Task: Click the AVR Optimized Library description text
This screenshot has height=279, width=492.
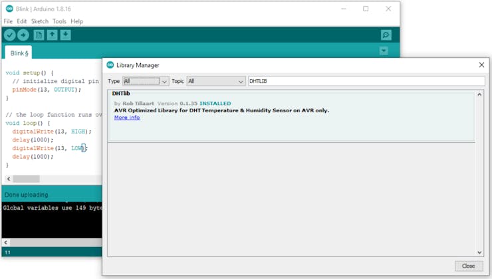Action: pyautogui.click(x=221, y=110)
